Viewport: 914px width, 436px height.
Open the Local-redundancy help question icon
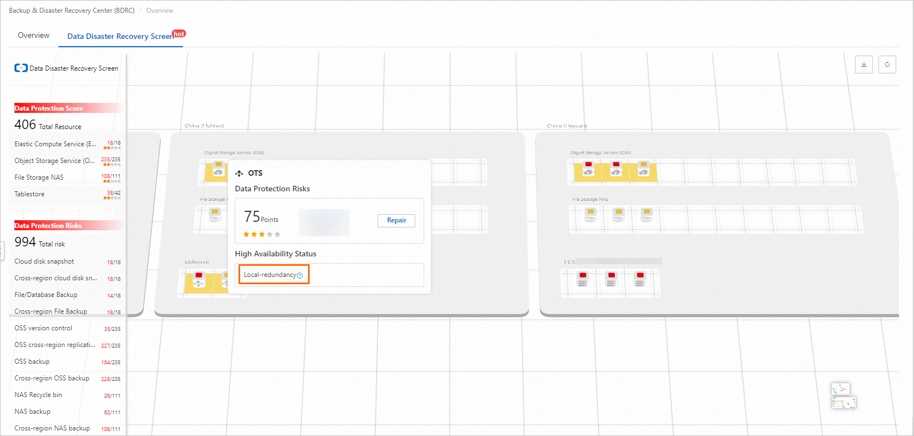[300, 275]
